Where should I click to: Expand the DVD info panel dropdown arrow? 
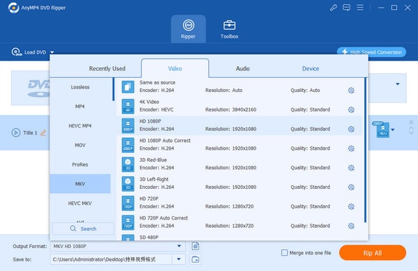(x=398, y=84)
